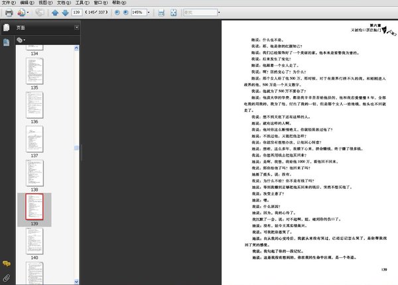Image resolution: width=398 pixels, height=285 pixels.
Task: Go to next page with down arrow
Action: pos(65,13)
